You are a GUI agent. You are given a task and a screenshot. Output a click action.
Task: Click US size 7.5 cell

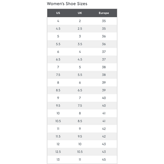pyautogui.click(x=58, y=75)
